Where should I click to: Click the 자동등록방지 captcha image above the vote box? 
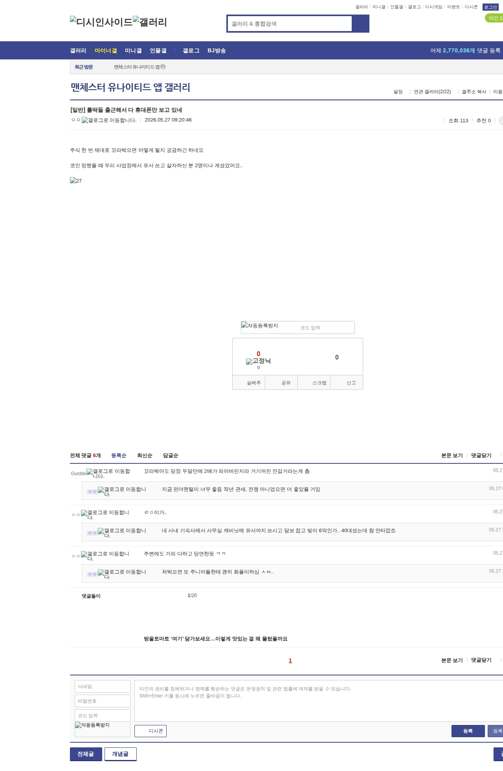pos(260,325)
